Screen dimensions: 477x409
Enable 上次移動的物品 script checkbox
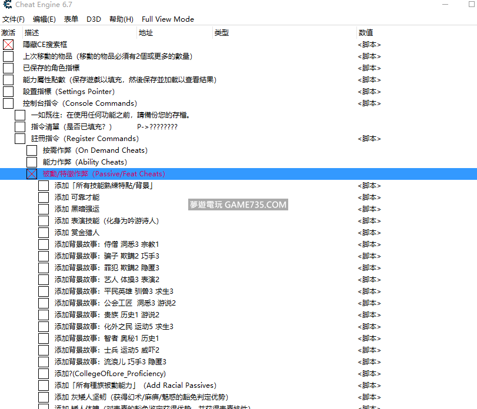point(8,56)
